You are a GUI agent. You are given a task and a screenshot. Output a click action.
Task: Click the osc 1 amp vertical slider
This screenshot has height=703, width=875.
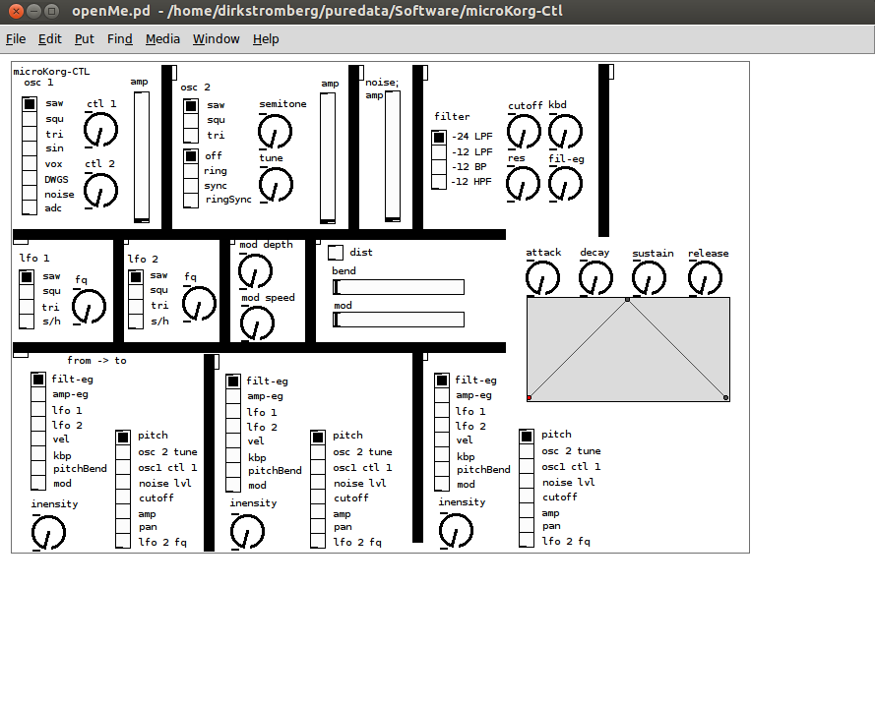[x=143, y=157]
